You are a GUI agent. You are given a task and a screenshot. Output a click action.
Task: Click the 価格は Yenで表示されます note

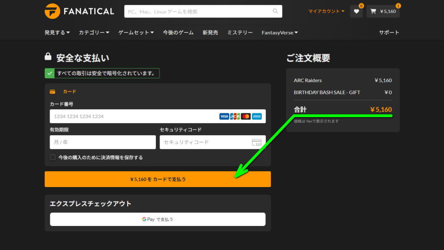tap(316, 121)
